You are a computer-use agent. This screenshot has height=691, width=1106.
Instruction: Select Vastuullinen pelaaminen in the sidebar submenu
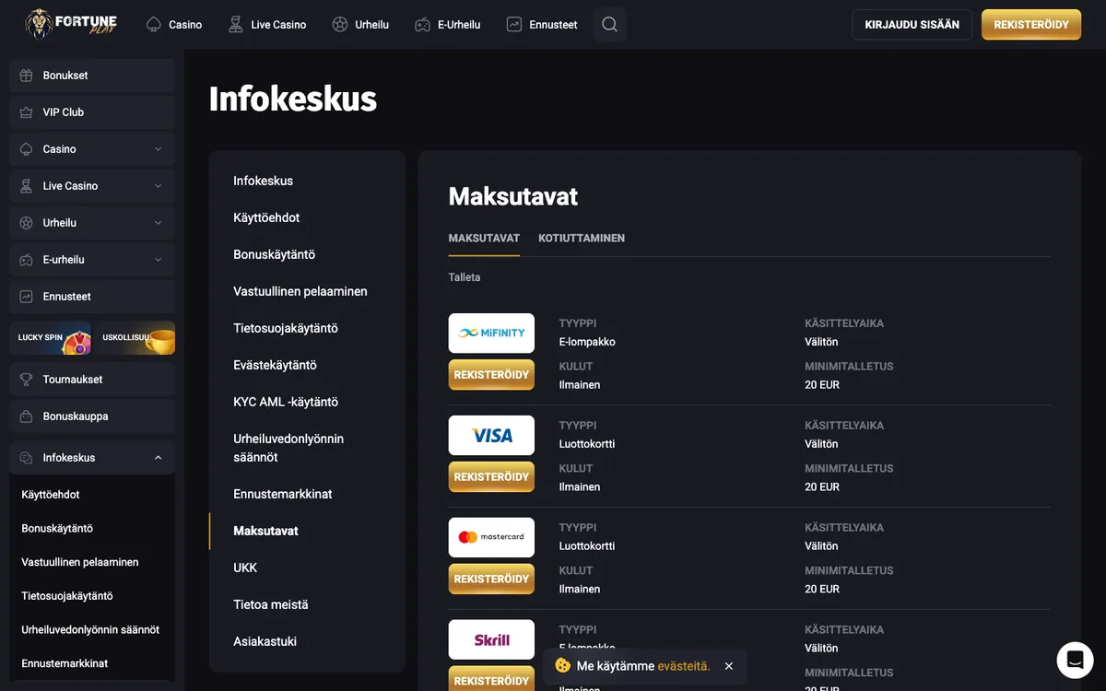80,562
